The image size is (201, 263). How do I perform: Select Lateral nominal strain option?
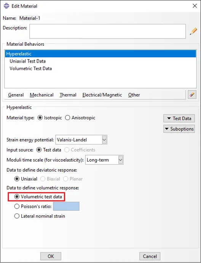pyautogui.click(x=17, y=216)
